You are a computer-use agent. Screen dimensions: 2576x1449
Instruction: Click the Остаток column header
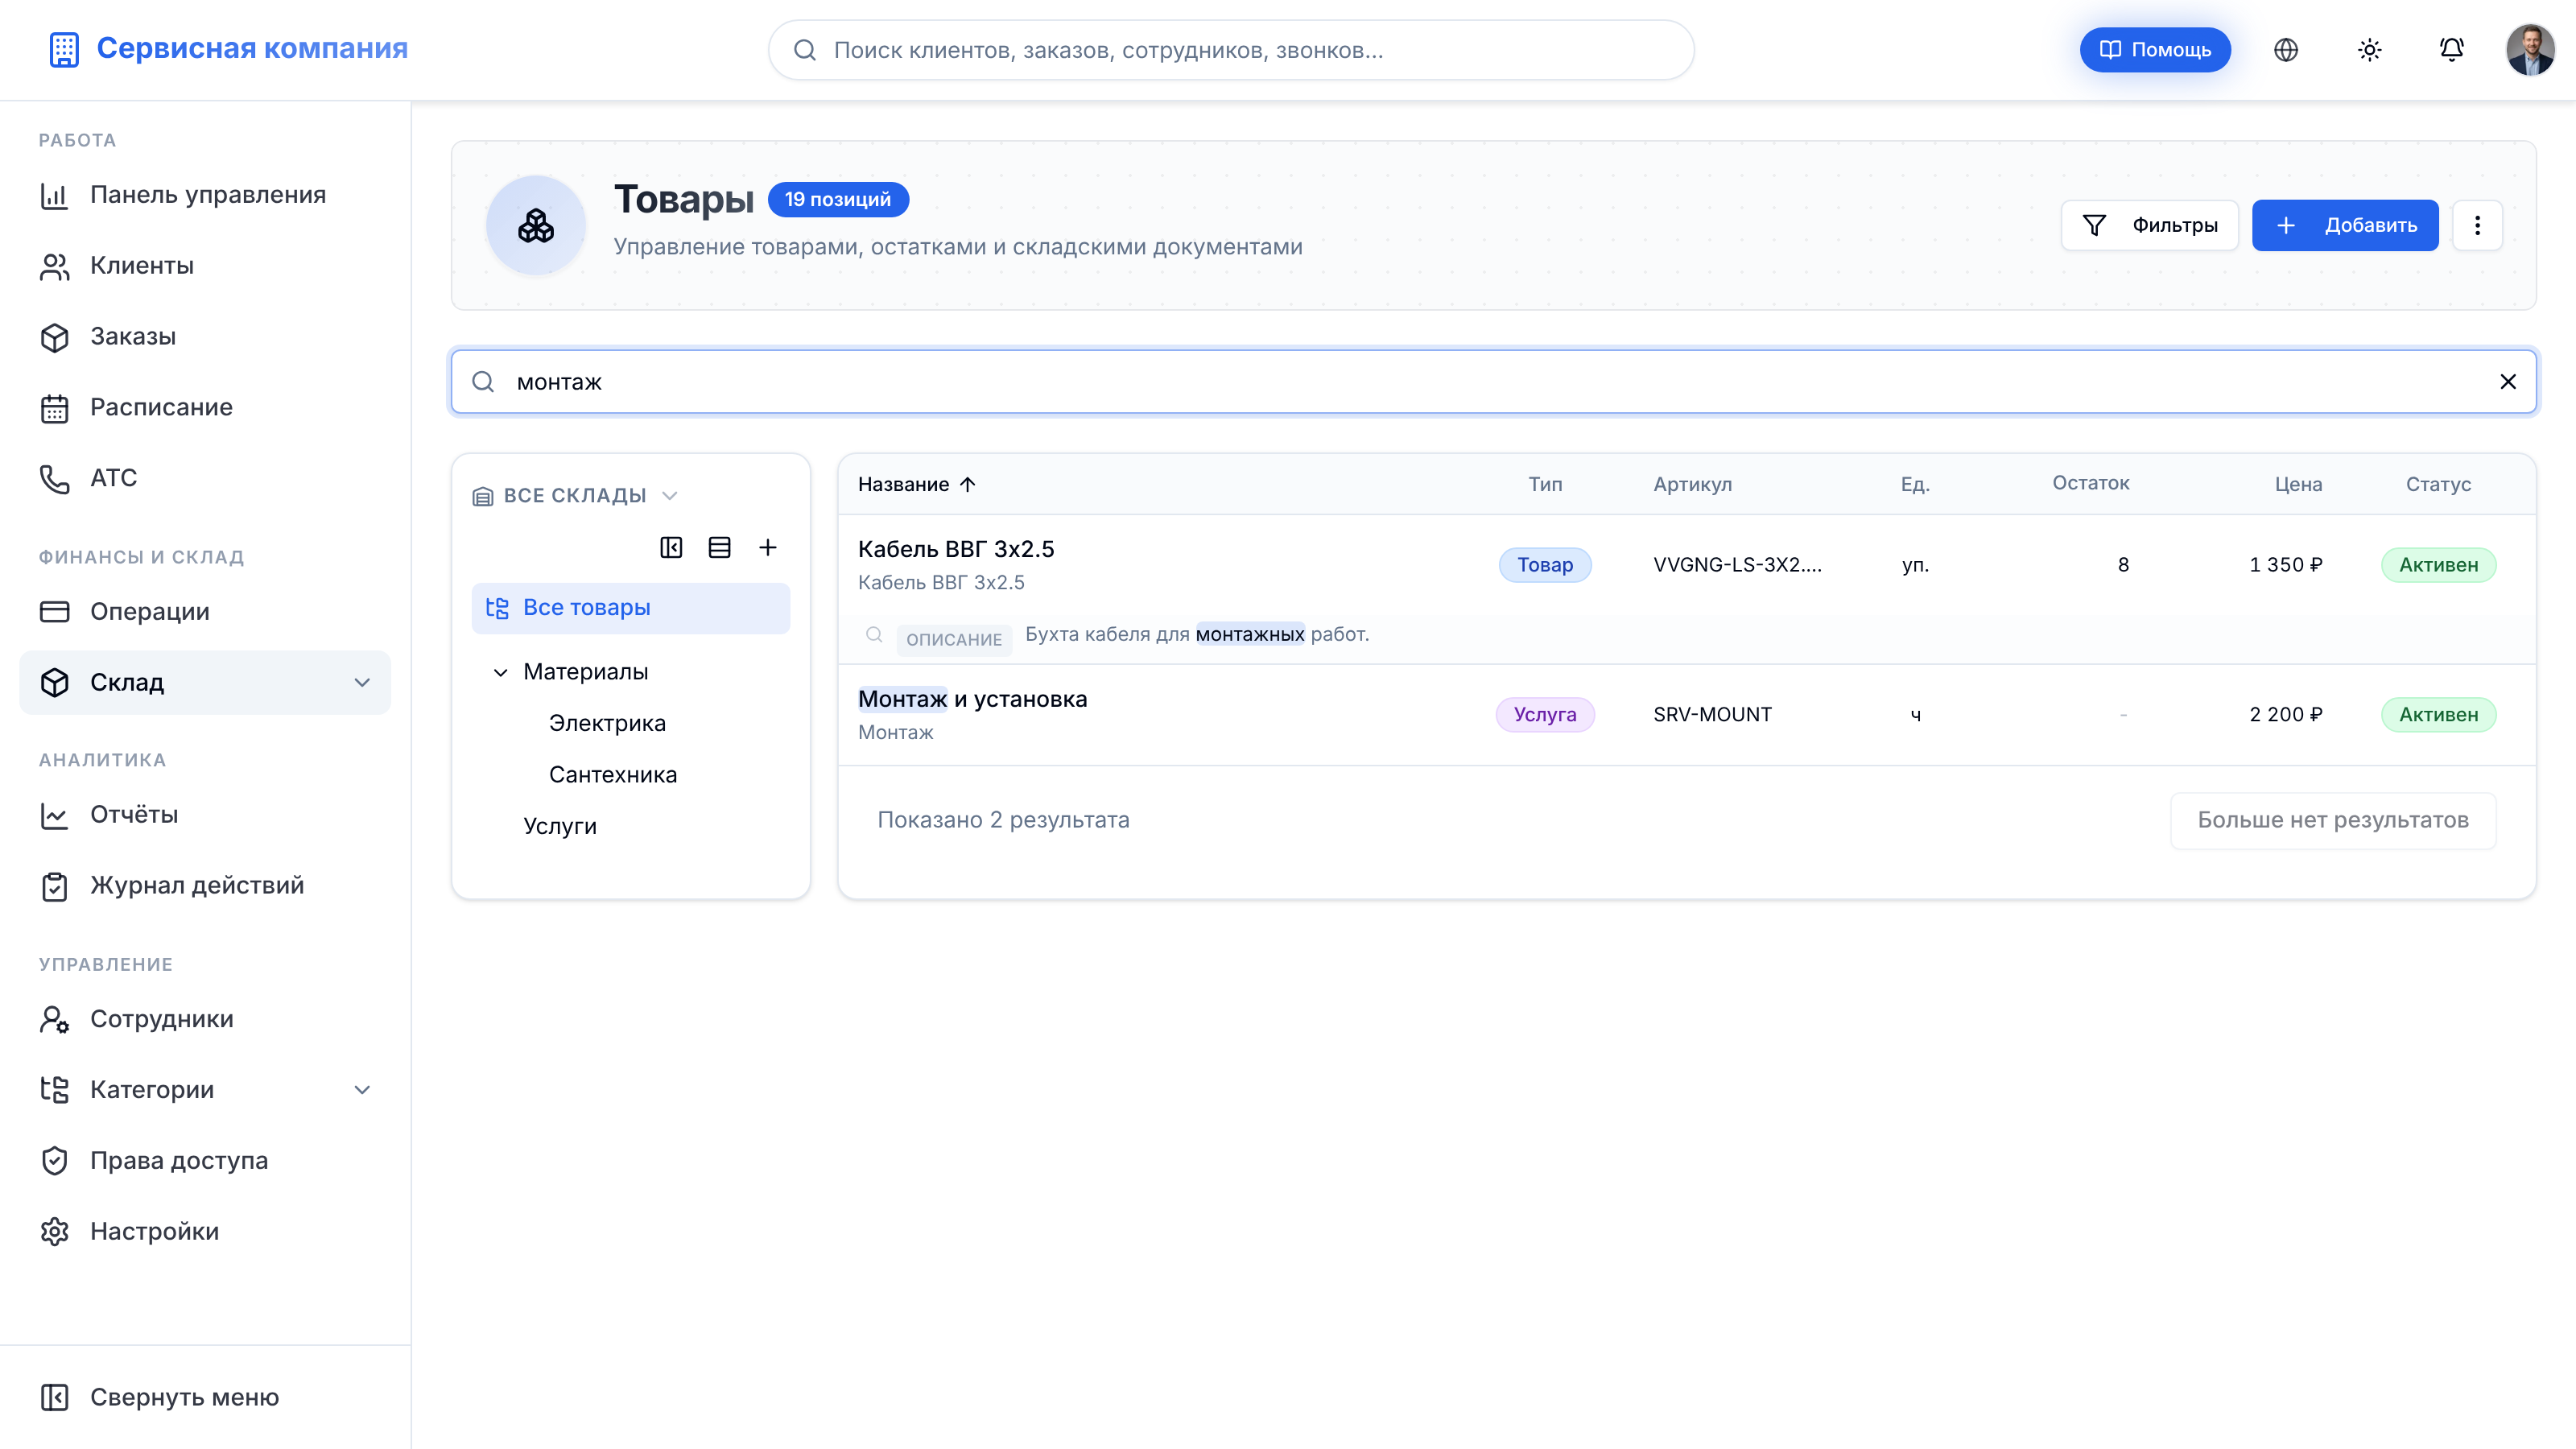coord(2090,484)
